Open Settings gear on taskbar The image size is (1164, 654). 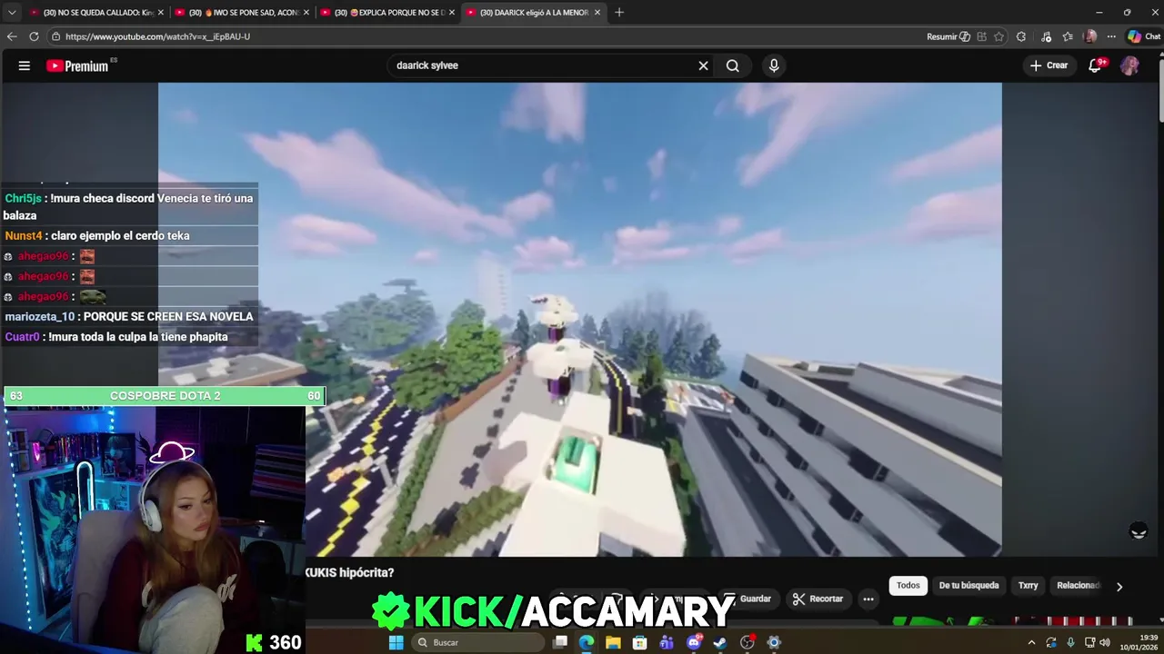pyautogui.click(x=774, y=642)
